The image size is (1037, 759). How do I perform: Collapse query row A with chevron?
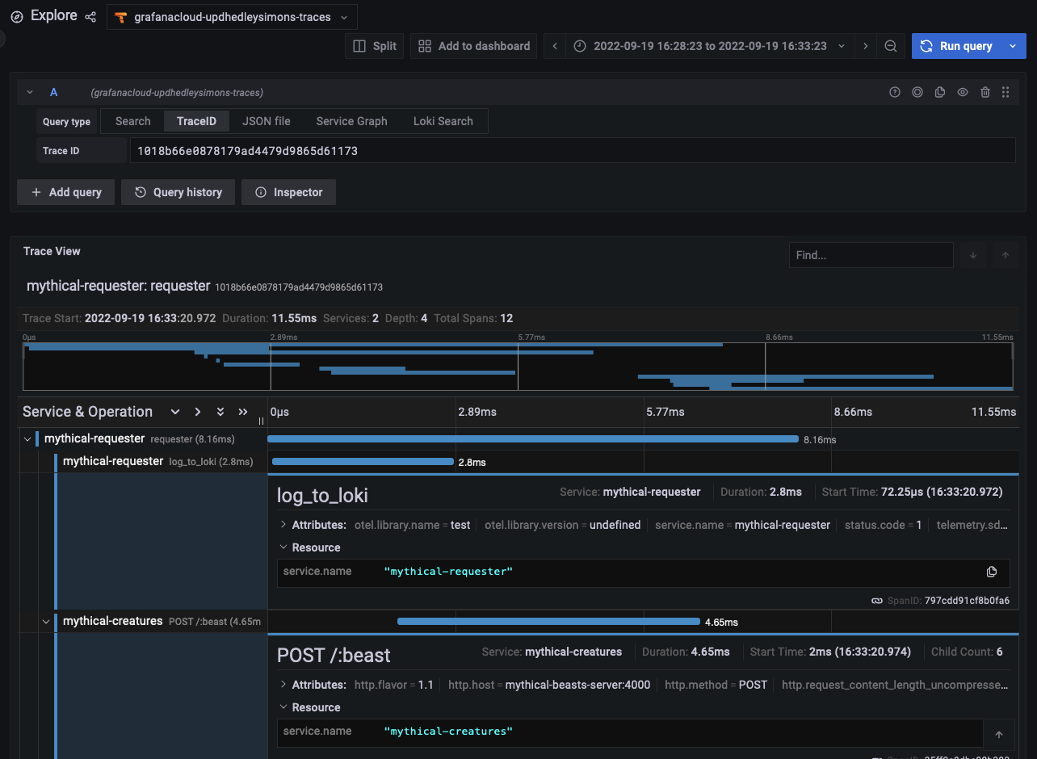click(x=30, y=92)
